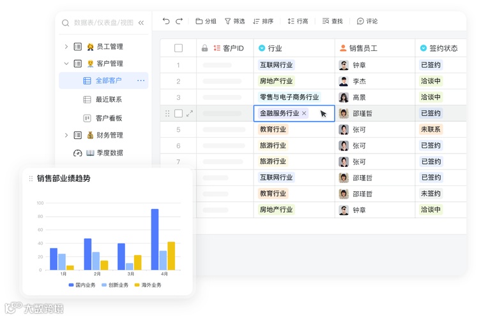Click the tall 4月 国内业务 bar

point(155,240)
